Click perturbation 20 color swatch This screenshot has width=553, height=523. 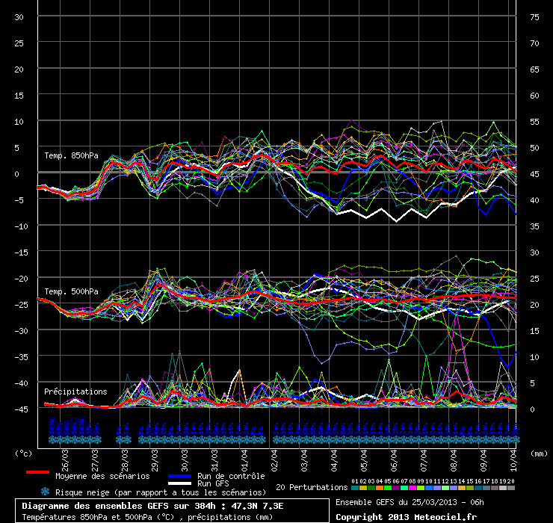[x=511, y=488]
